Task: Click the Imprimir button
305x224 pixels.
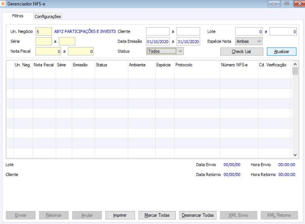Action: [x=120, y=215]
